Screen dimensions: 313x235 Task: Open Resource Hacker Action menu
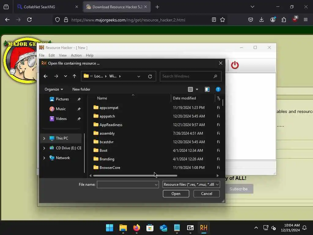(x=76, y=55)
